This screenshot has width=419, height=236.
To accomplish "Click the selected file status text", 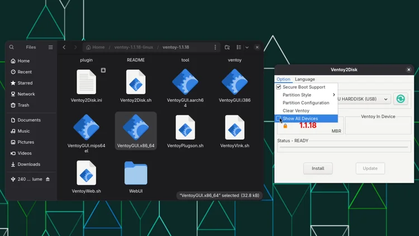I will point(220,195).
